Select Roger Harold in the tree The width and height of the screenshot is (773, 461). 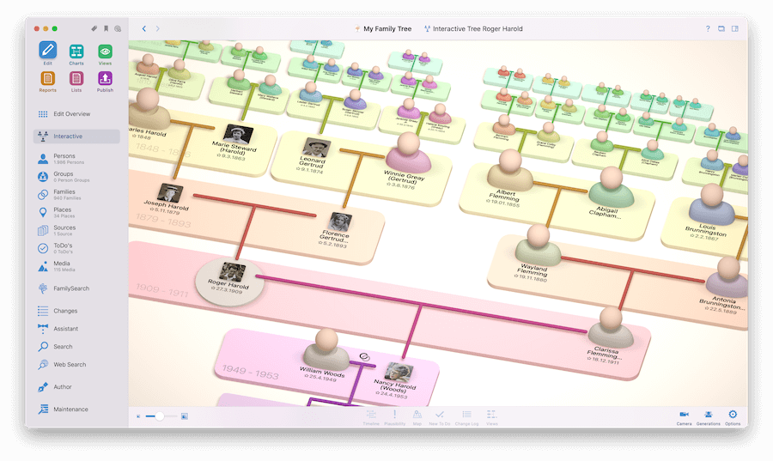[x=229, y=282]
